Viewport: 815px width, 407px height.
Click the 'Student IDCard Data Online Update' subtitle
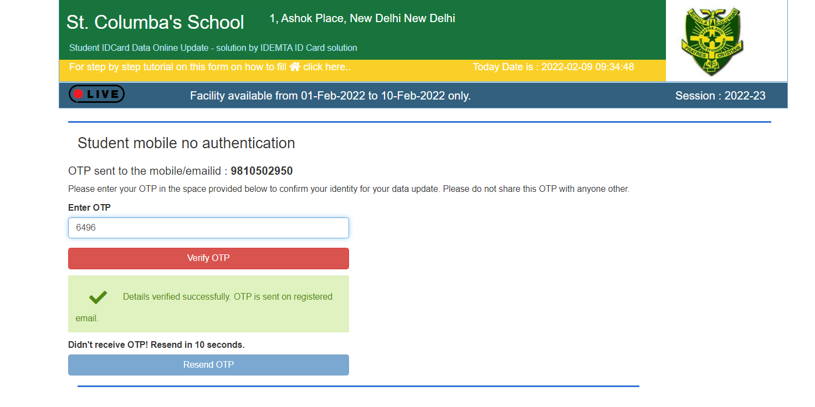tap(213, 48)
